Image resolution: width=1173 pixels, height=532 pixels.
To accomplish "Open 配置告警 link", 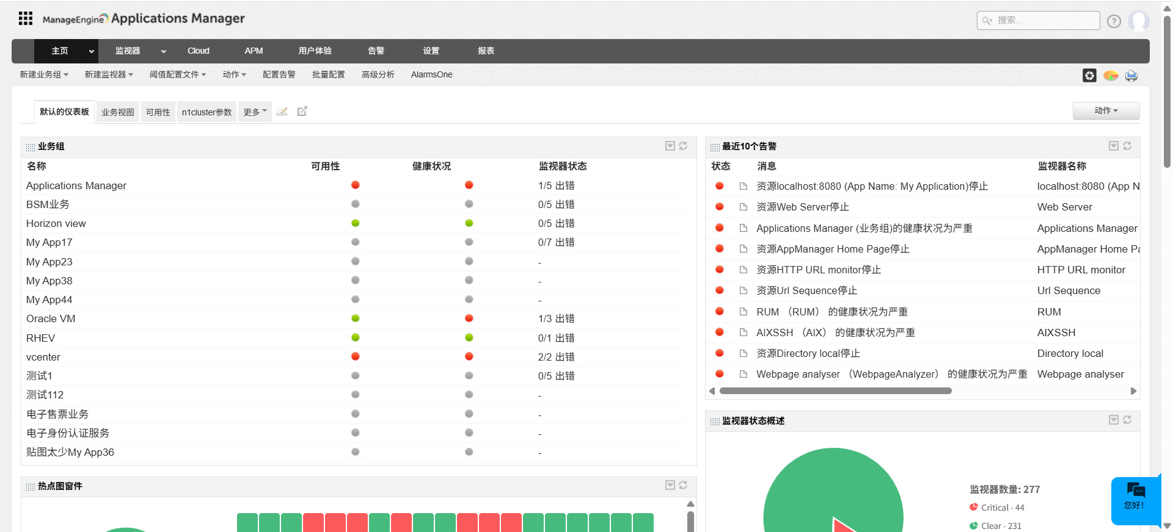I will click(x=279, y=74).
